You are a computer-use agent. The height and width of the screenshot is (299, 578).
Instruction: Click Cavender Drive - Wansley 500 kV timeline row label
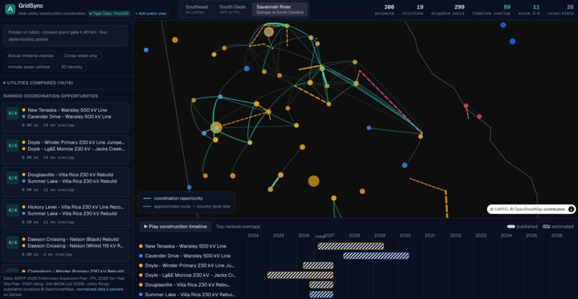(x=188, y=255)
